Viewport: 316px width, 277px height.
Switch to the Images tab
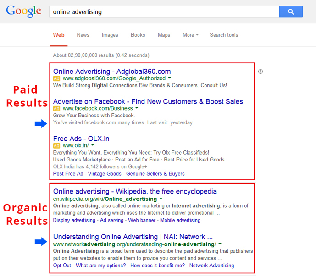pos(110,35)
